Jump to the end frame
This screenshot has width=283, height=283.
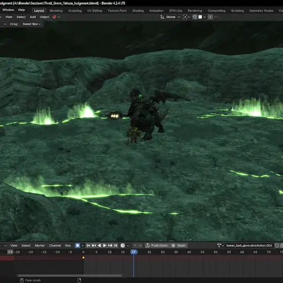[x=116, y=246]
